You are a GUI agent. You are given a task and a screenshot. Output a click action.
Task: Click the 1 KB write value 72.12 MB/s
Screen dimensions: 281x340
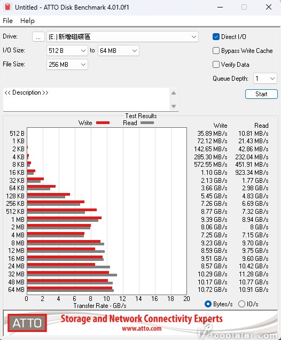tap(212, 141)
